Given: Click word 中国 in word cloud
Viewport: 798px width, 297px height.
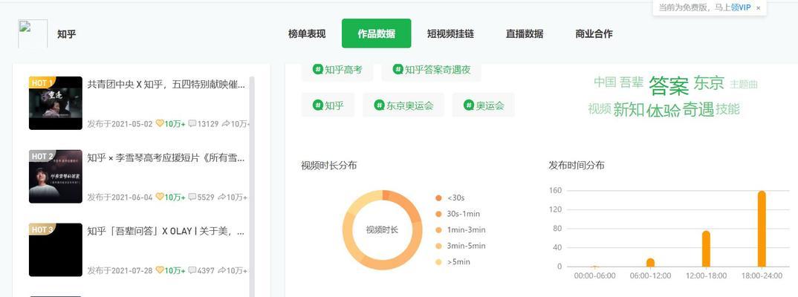Looking at the screenshot, I should pyautogui.click(x=605, y=82).
